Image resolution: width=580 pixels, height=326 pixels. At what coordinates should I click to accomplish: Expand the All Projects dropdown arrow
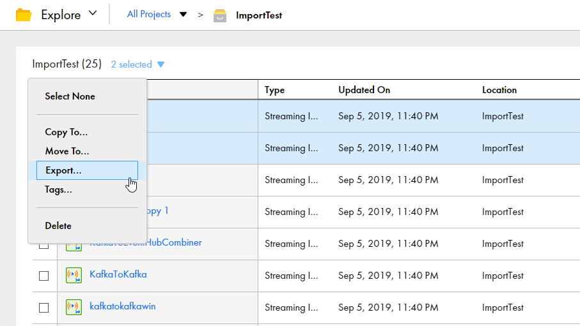(x=183, y=15)
